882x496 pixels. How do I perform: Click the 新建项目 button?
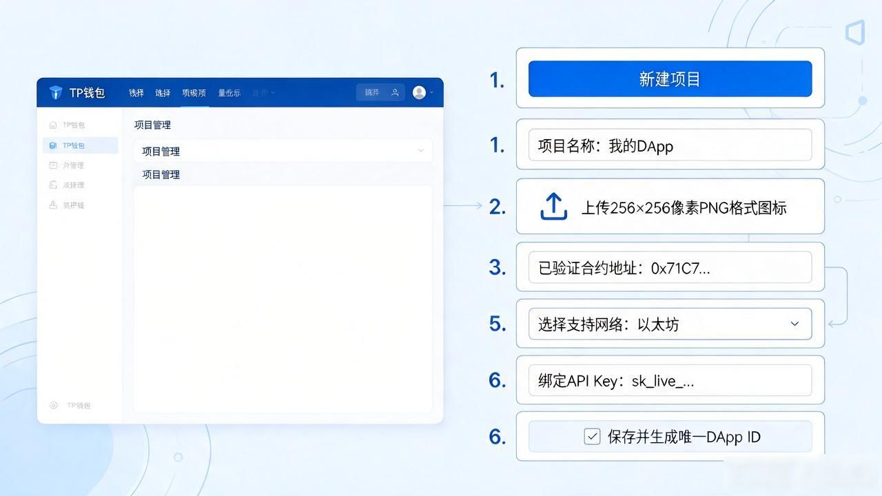(x=670, y=79)
